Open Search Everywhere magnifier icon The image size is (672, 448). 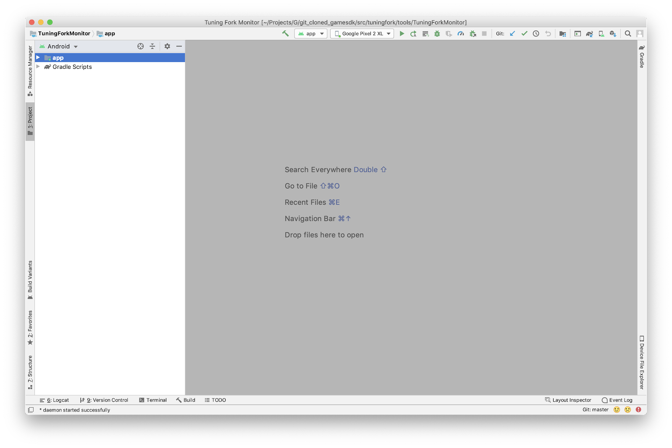[628, 34]
